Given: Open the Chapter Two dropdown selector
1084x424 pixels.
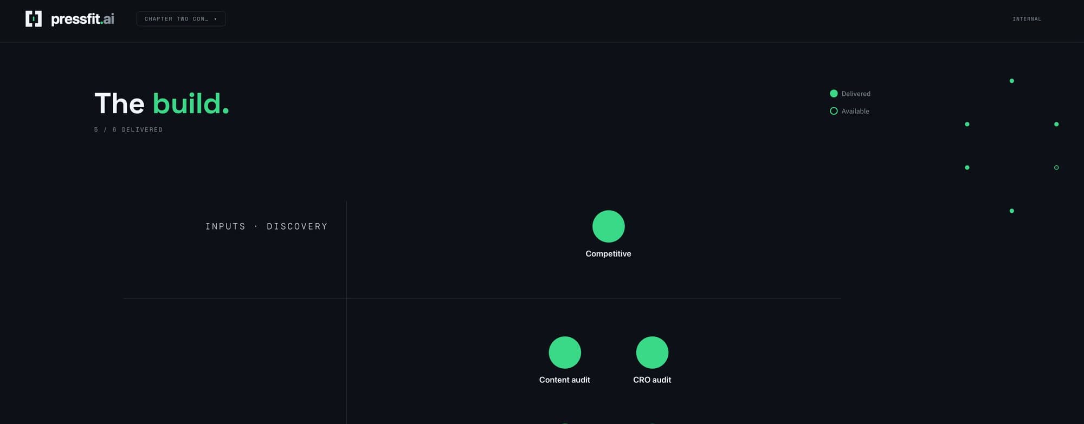Looking at the screenshot, I should tap(181, 19).
